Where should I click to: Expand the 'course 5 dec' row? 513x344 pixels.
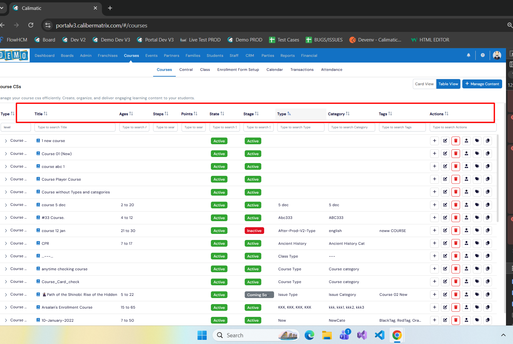pyautogui.click(x=6, y=205)
